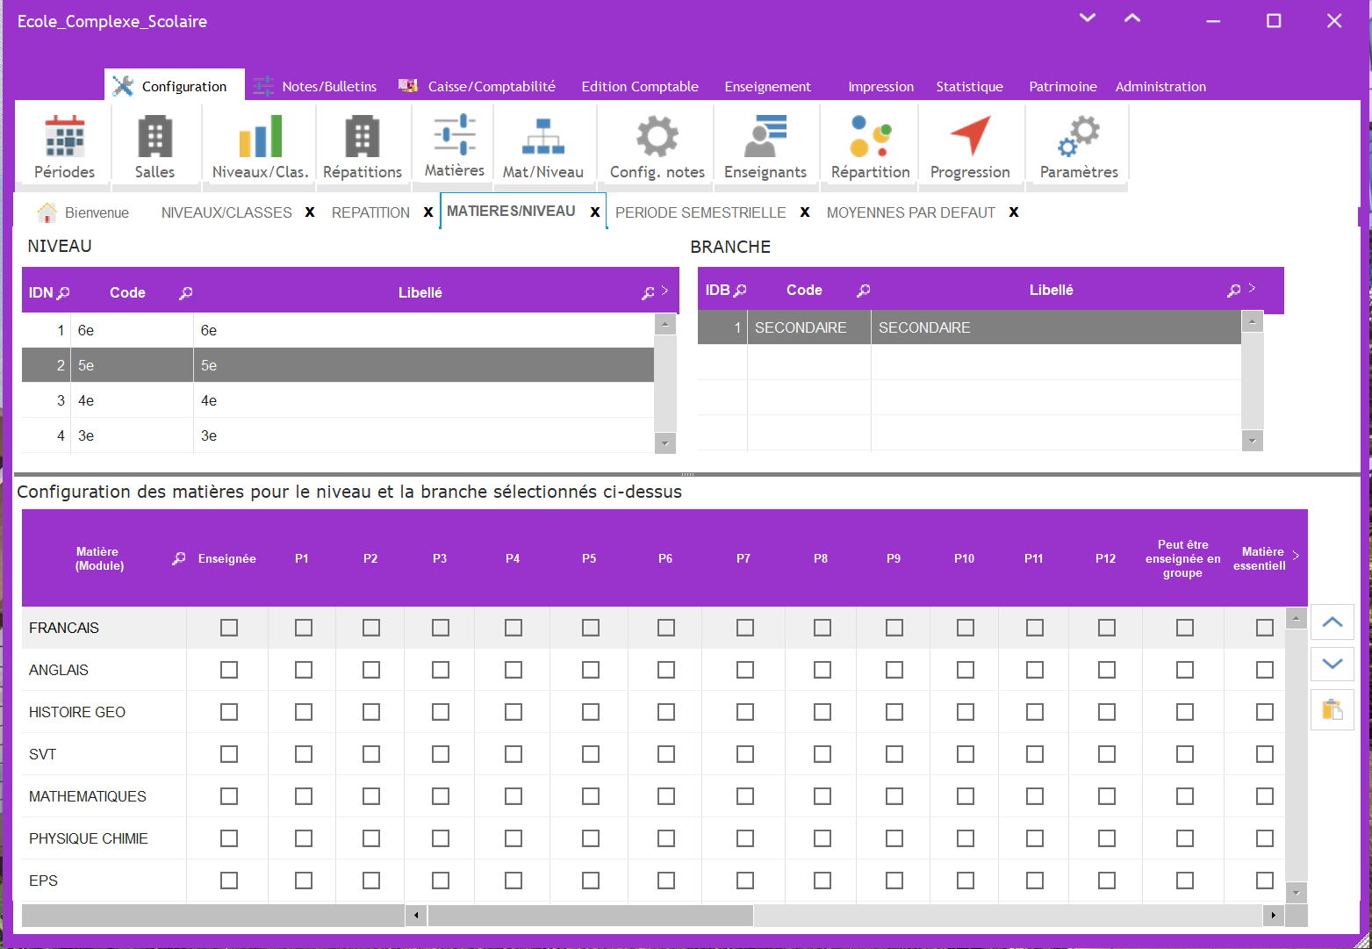This screenshot has width=1372, height=949.
Task: Click the Salles building icon
Action: pos(154,137)
